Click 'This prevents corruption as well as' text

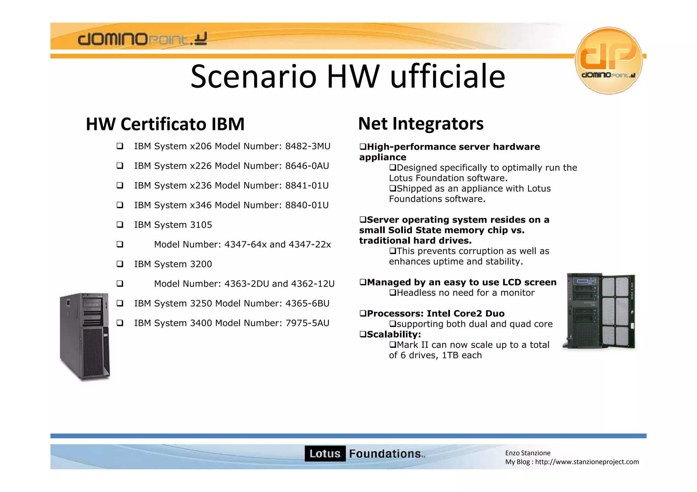click(x=473, y=251)
